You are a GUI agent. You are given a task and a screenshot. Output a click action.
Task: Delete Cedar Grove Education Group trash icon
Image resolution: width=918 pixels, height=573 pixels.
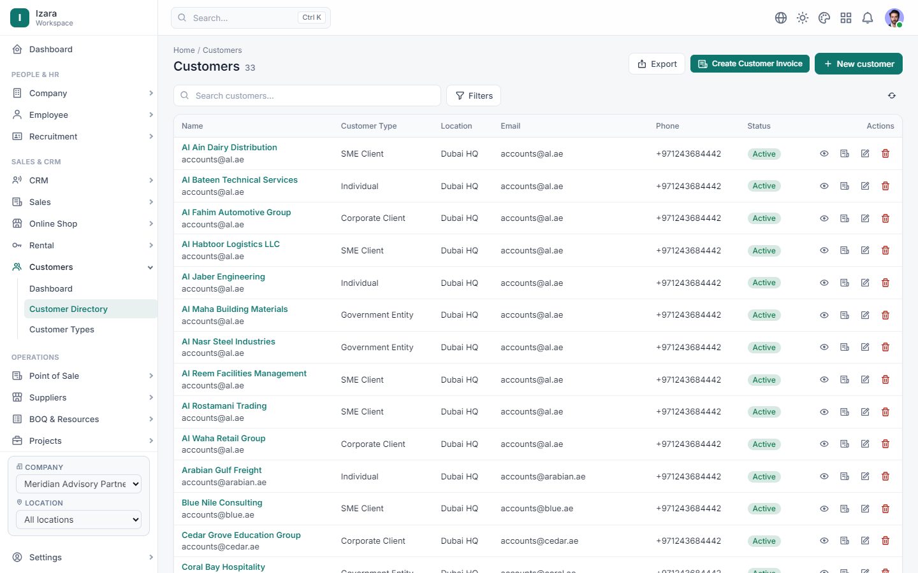pos(885,541)
